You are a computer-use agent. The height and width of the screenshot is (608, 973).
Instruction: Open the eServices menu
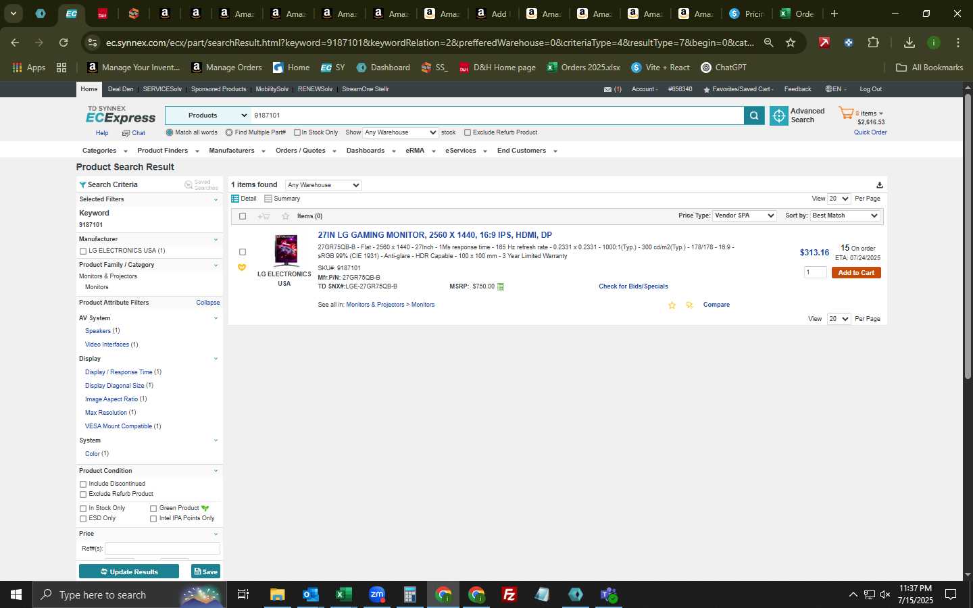466,151
